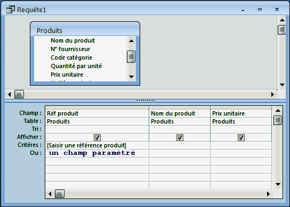Click right arrow of the design grid horizontal scrollbar

coord(268,194)
